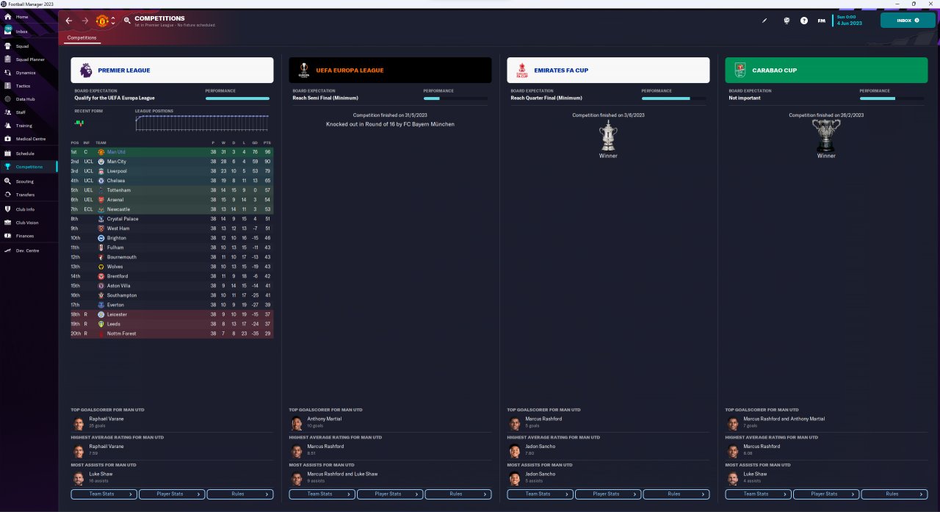
Task: Open Carabao Cup Rules
Action: pyautogui.click(x=894, y=494)
